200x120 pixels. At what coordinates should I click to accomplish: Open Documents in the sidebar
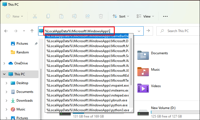point(22,92)
